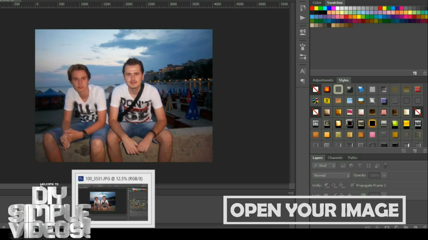Apply the magenta diagonal stripe style
Viewport: 428px width, 240px height.
[x=350, y=112]
